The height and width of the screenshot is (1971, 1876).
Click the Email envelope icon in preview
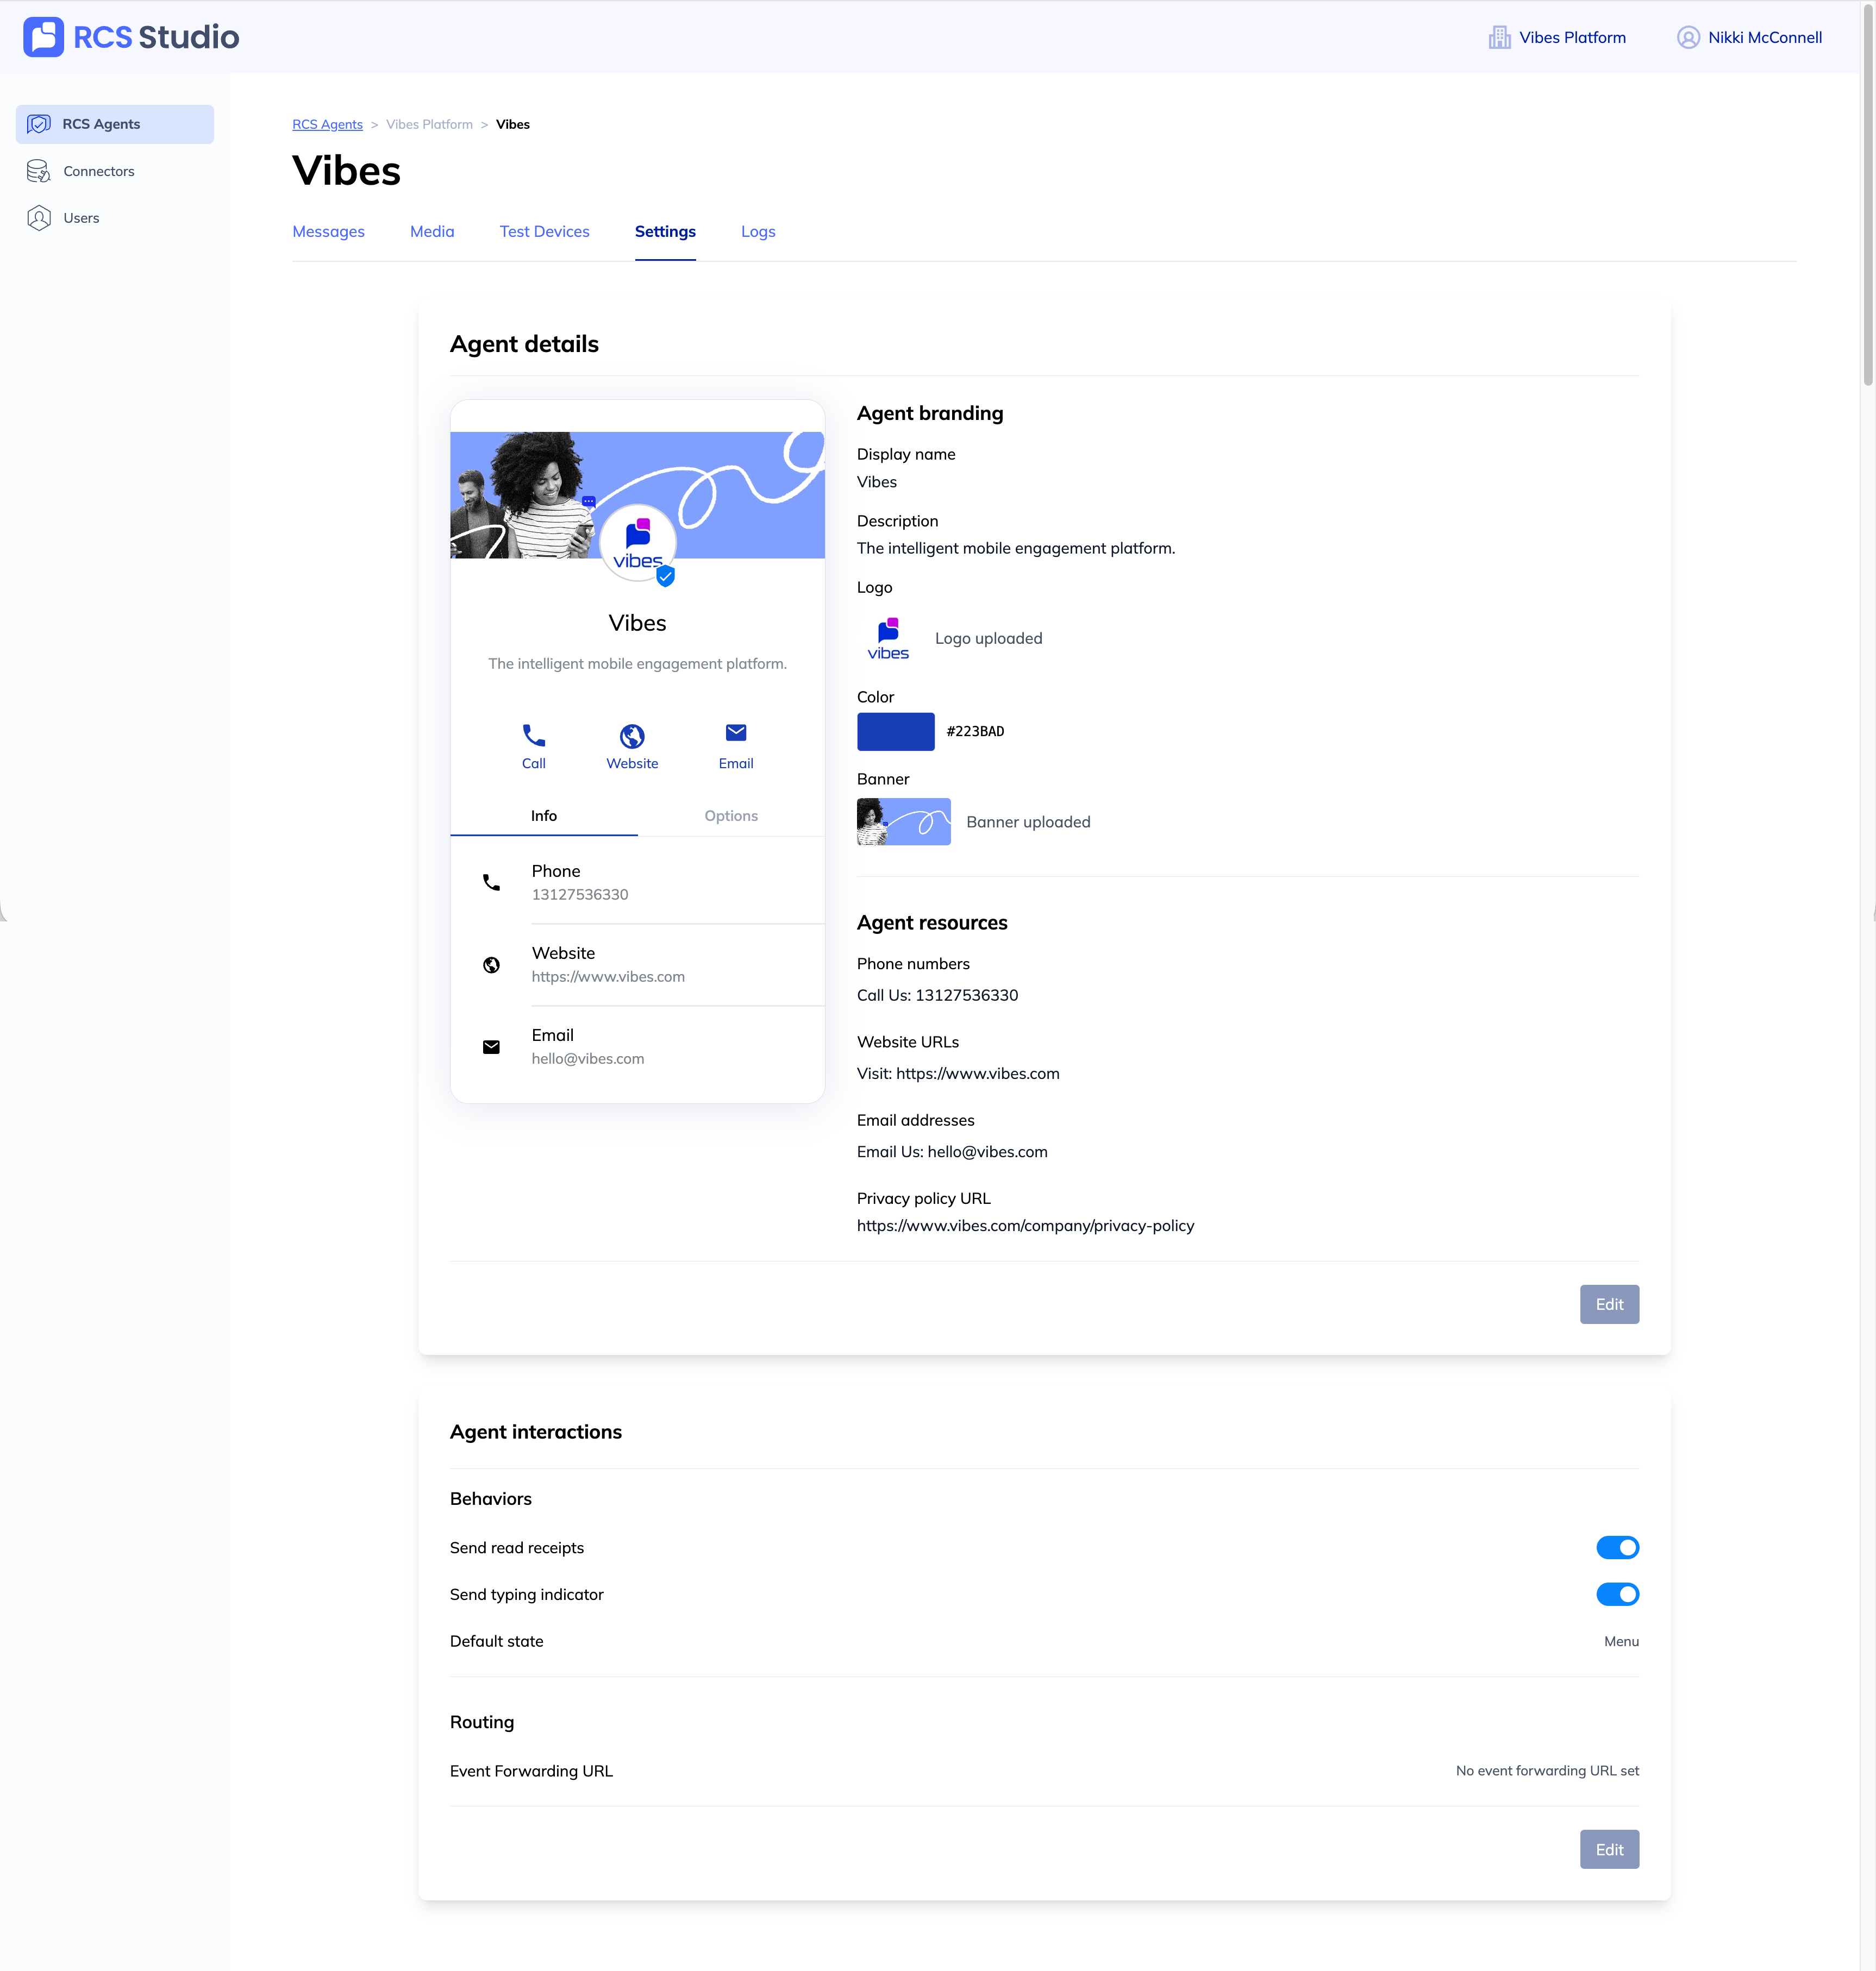(x=735, y=733)
